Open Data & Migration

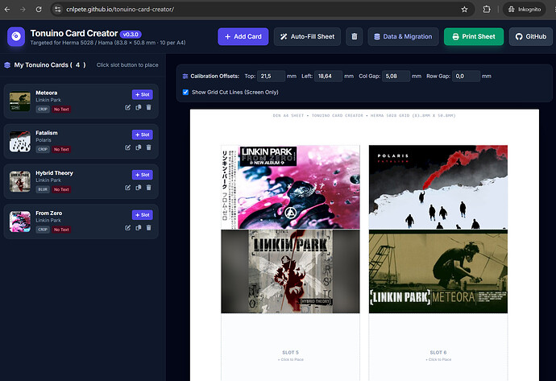click(403, 36)
